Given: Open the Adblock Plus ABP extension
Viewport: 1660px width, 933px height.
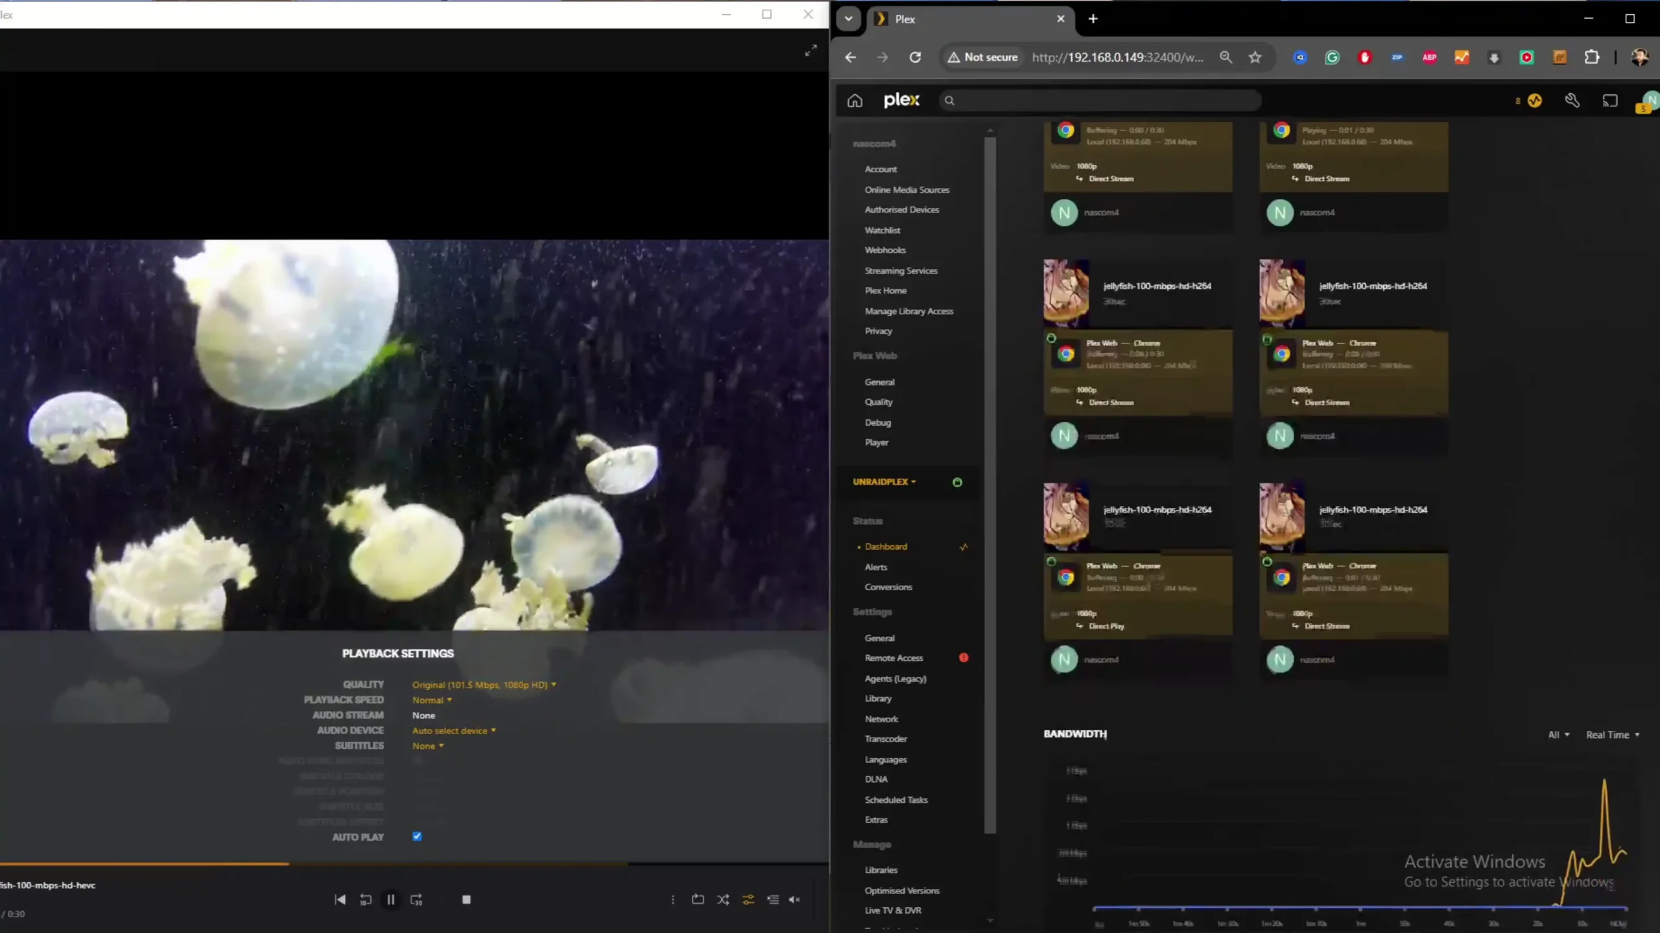Looking at the screenshot, I should click(x=1429, y=57).
